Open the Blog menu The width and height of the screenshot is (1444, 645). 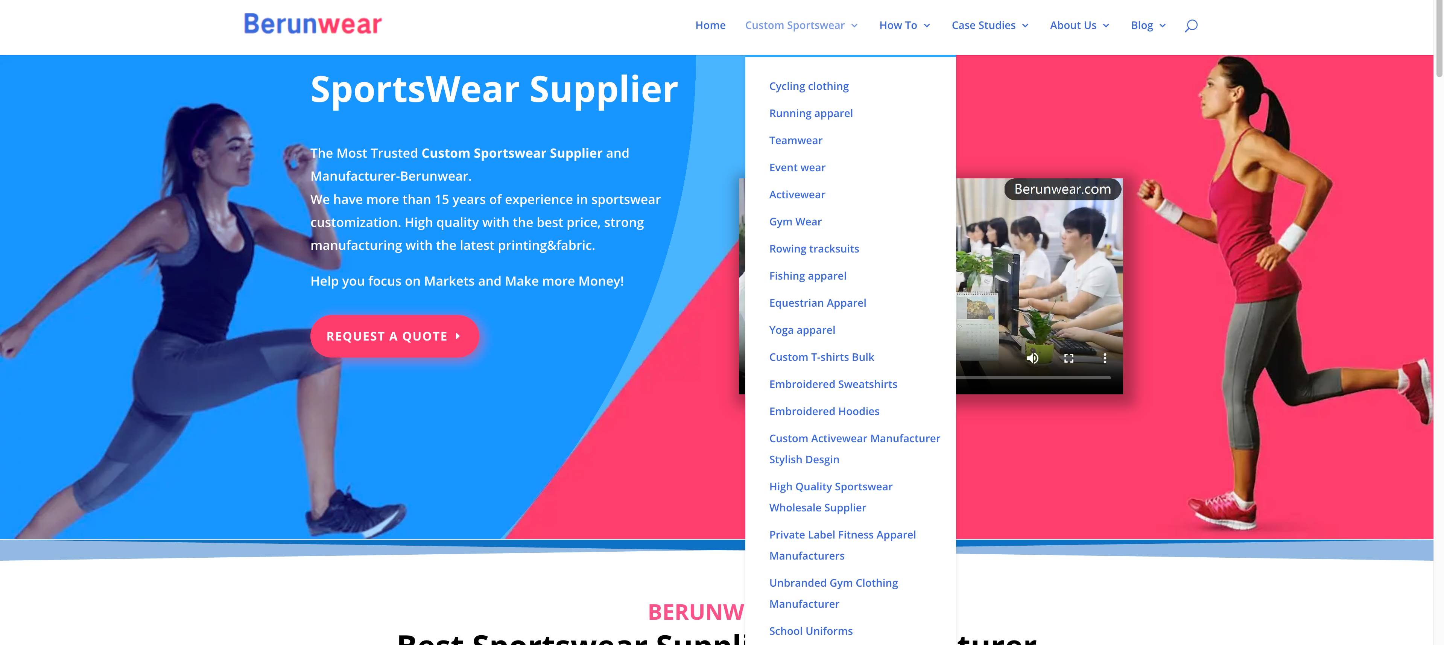click(1149, 25)
